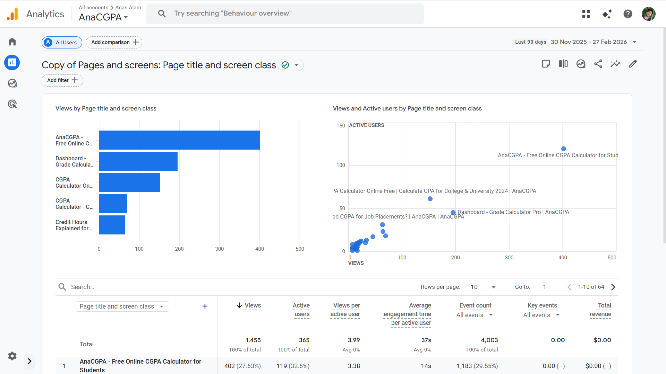The image size is (666, 374).
Task: Click the AnaCGPA Free Online bar in chart
Action: (x=179, y=140)
